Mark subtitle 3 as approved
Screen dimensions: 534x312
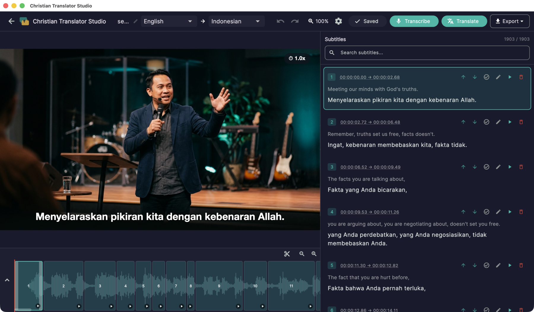(x=486, y=167)
